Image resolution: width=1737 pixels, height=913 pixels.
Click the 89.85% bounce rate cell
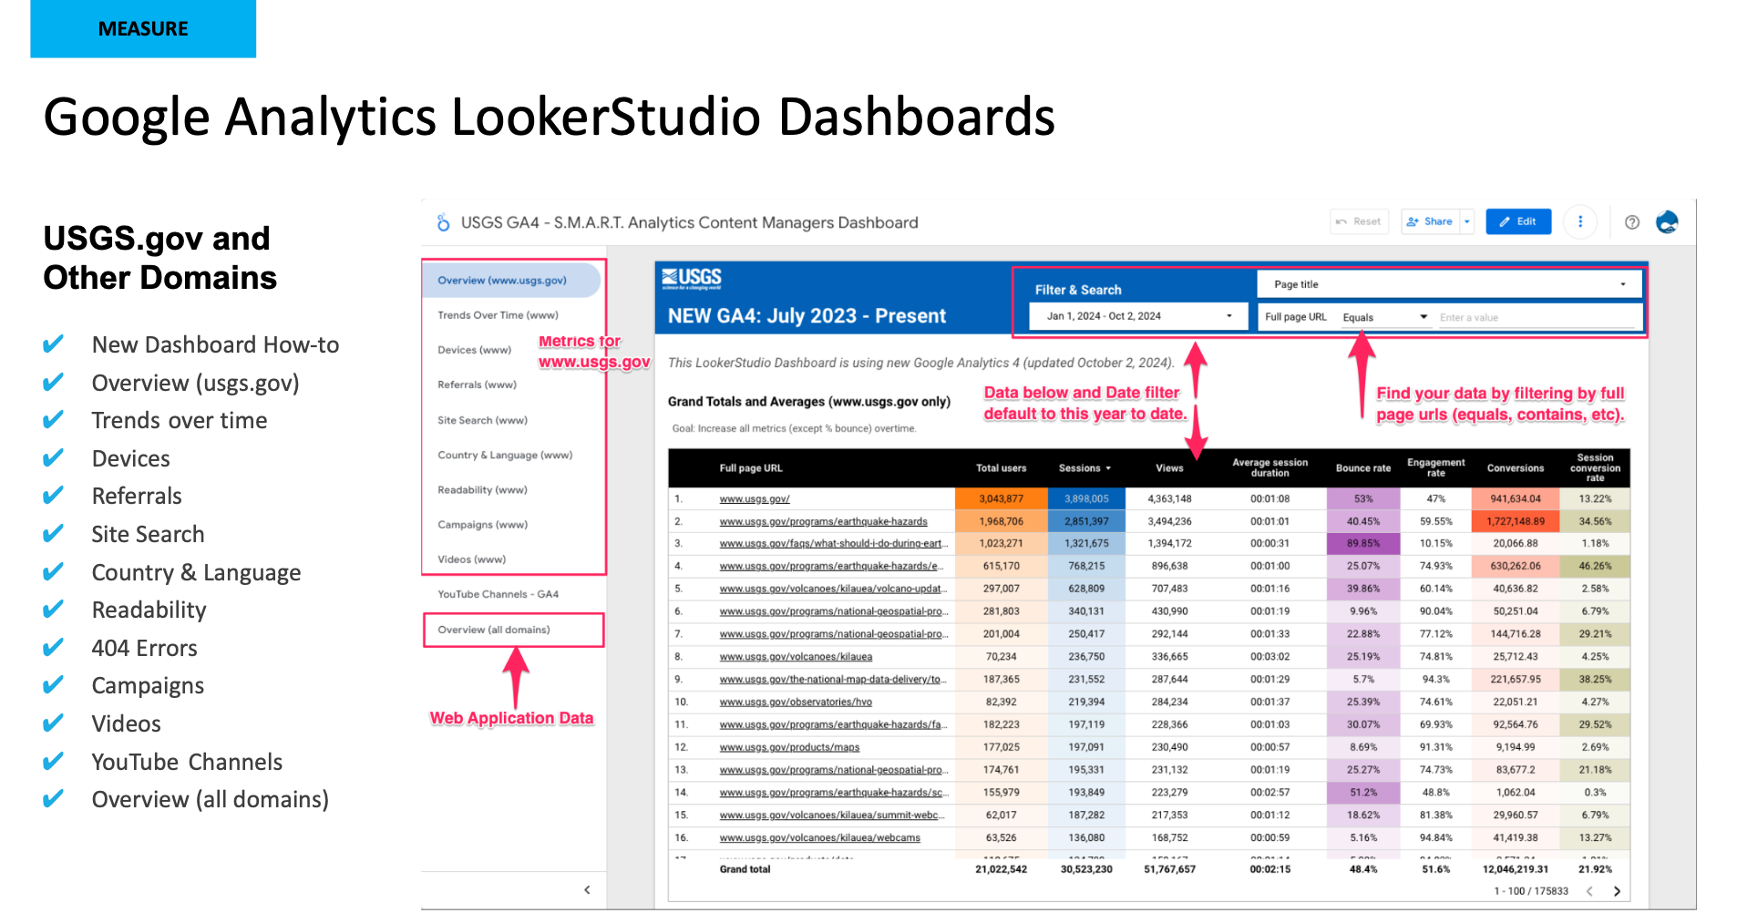1362,543
